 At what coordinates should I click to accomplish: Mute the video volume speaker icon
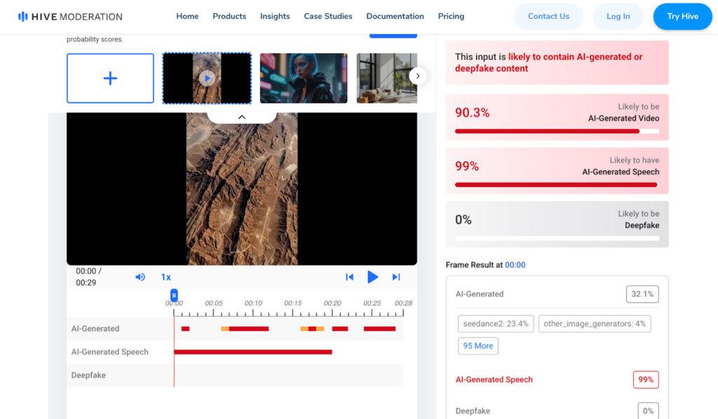(140, 277)
